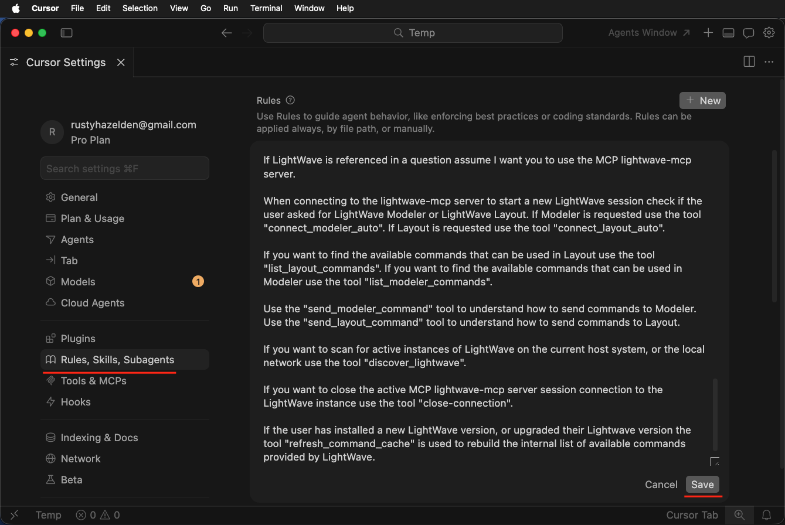The image size is (785, 525).
Task: Click the rustyhazelden@gmail.com account text
Action: [134, 125]
